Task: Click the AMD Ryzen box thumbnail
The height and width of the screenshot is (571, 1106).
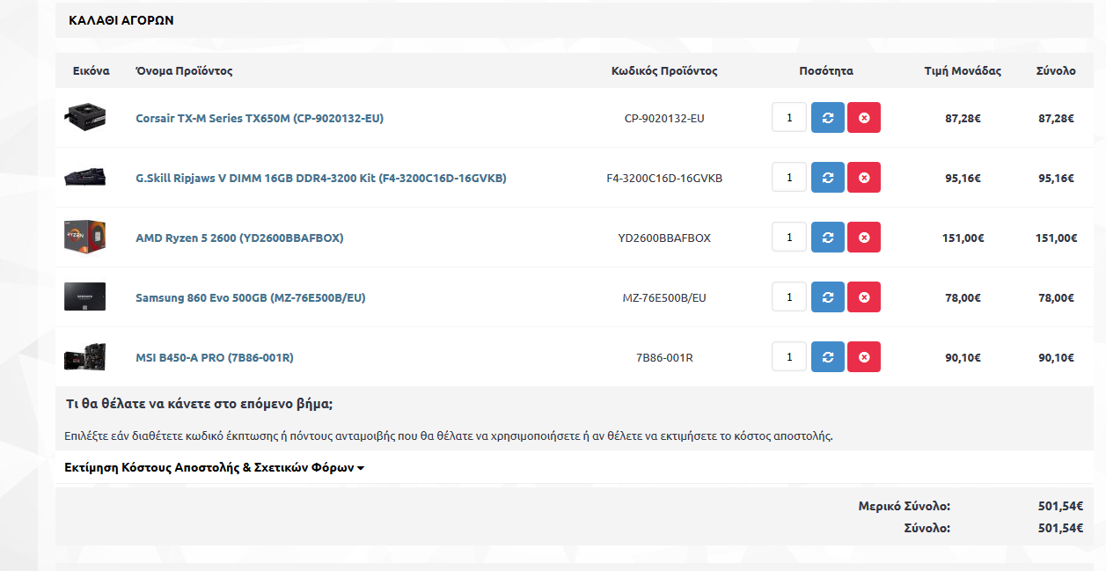Action: pos(85,238)
